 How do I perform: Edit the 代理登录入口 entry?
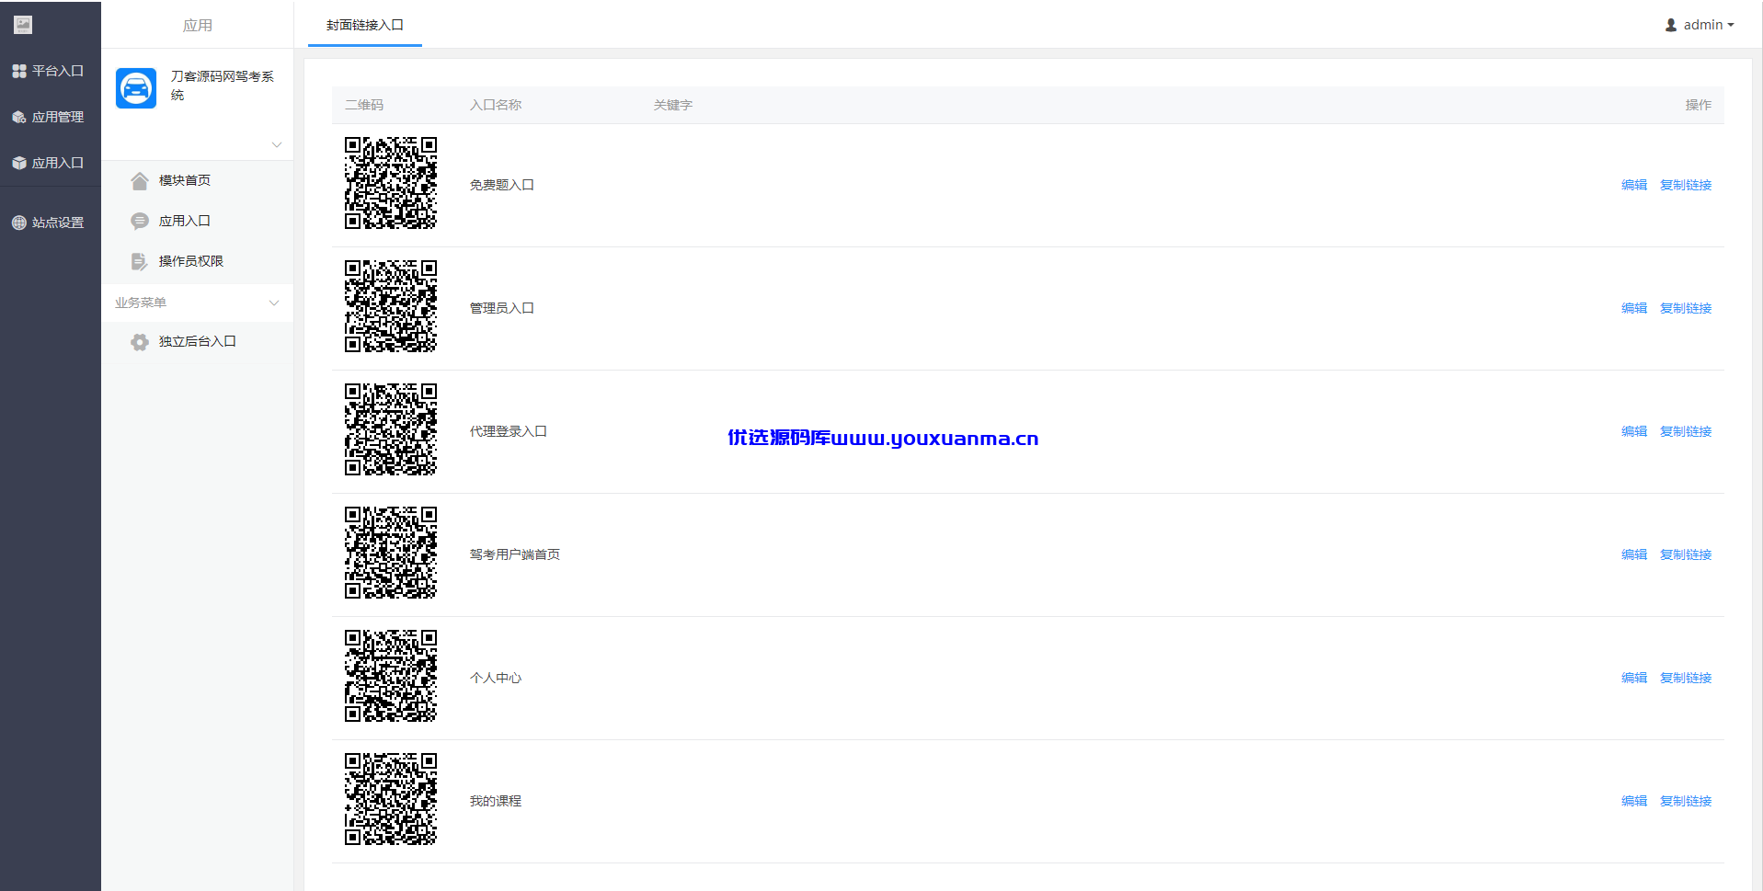point(1634,431)
